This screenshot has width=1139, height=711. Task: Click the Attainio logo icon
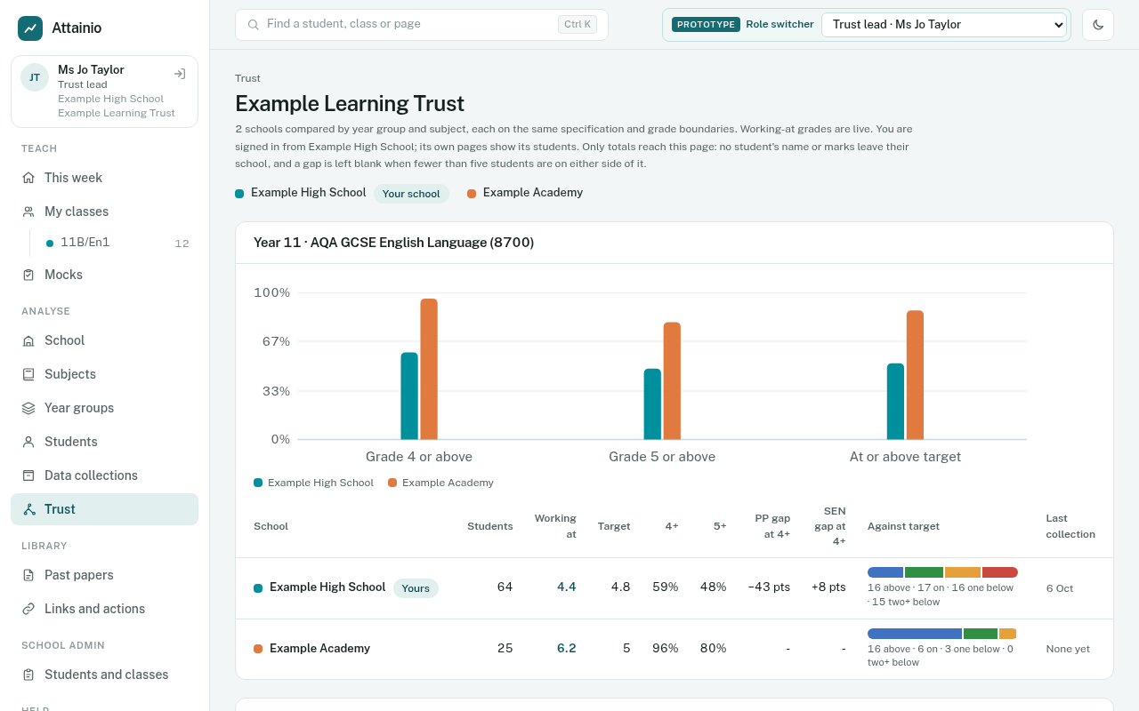point(30,28)
